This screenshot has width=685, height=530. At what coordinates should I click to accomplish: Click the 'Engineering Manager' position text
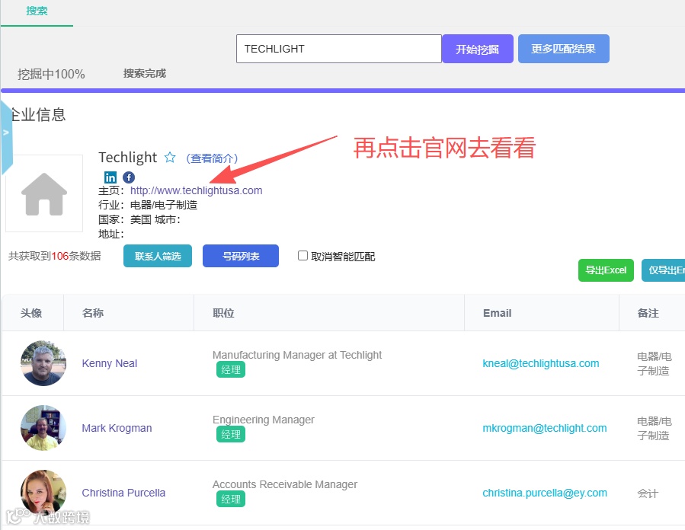pyautogui.click(x=264, y=420)
